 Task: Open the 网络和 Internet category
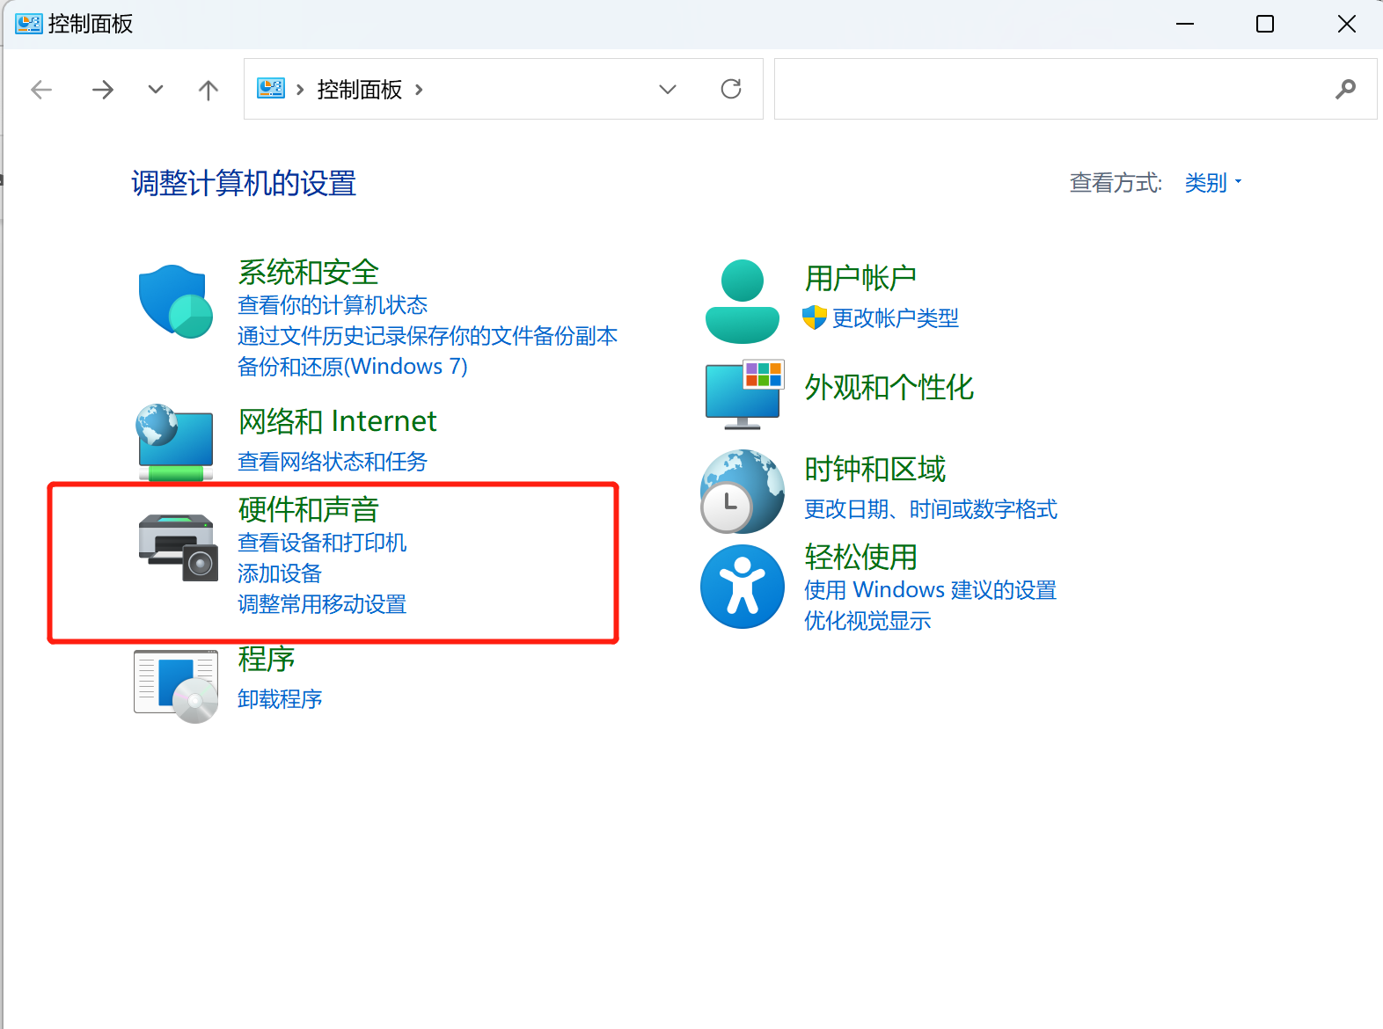tap(337, 421)
